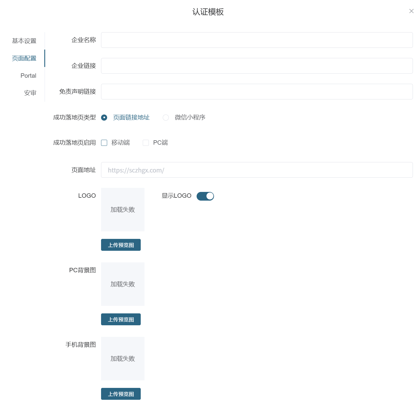Click the 企业名称 input field

tap(257, 40)
